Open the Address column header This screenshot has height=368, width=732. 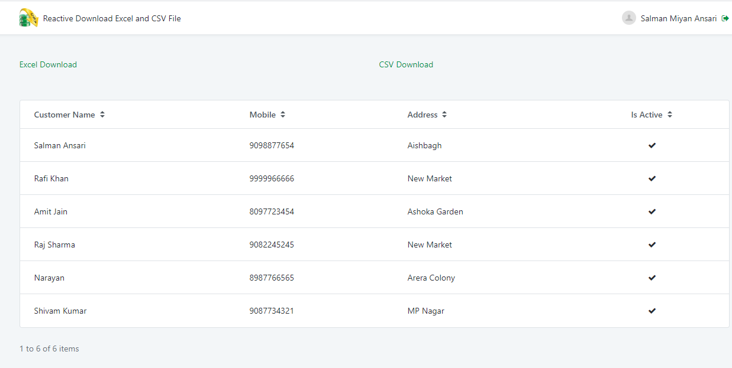pos(421,115)
